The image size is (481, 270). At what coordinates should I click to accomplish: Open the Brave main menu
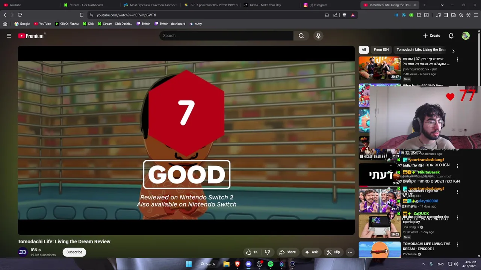coord(476,15)
